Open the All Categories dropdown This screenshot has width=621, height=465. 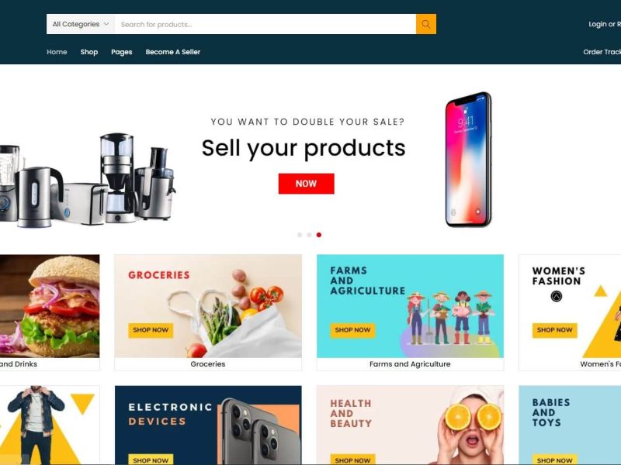pos(81,24)
